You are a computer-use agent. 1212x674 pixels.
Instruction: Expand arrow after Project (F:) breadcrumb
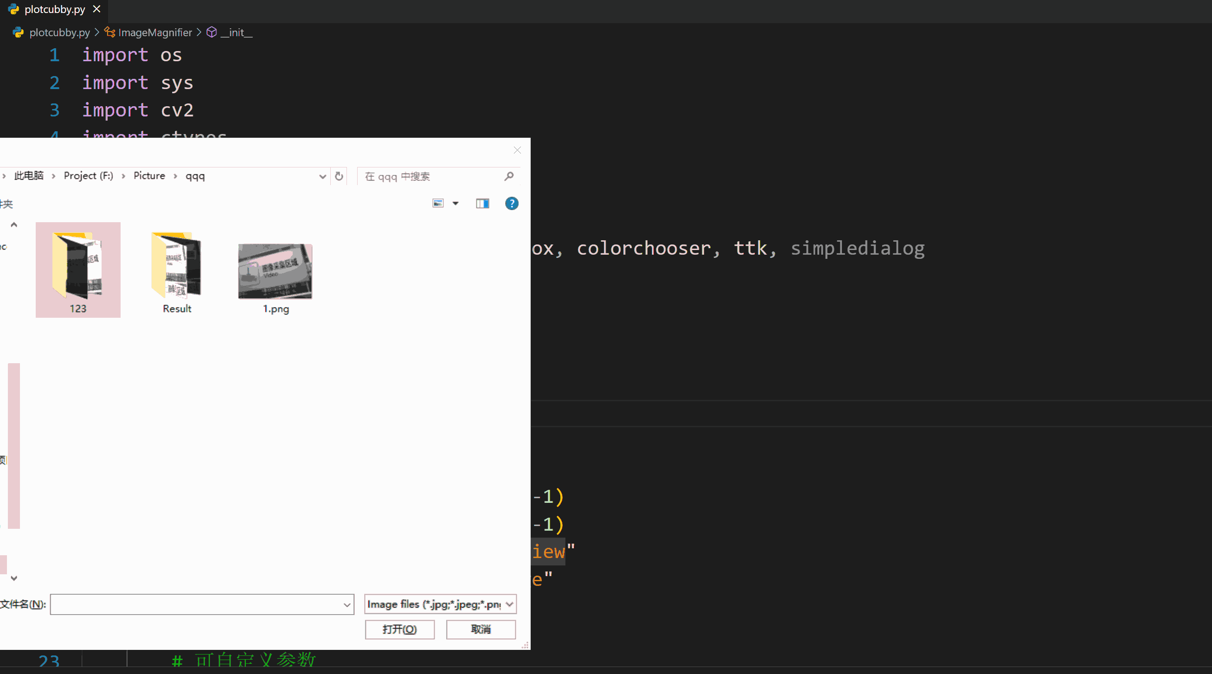[123, 176]
